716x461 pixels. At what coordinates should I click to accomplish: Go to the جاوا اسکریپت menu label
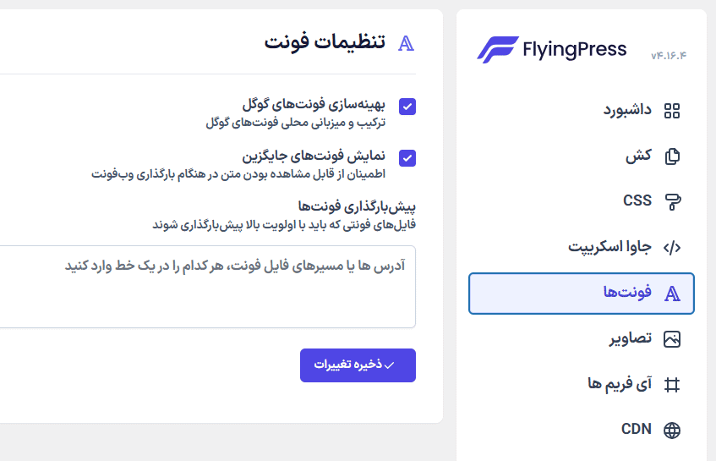tap(609, 247)
